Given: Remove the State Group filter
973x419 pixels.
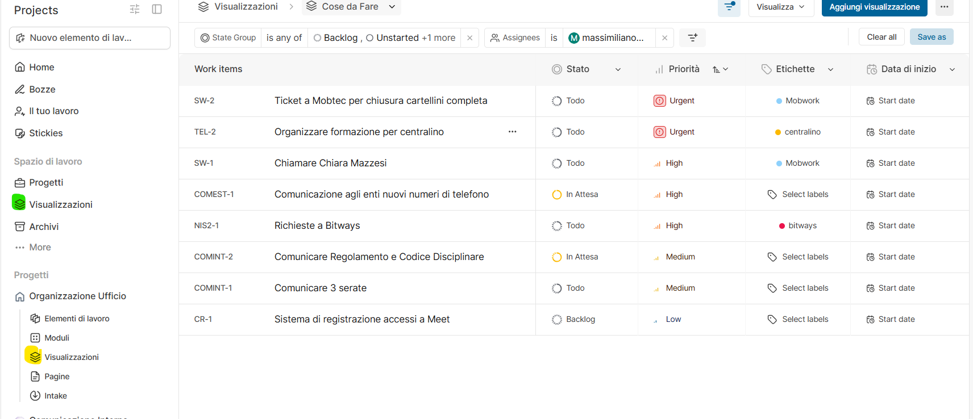Looking at the screenshot, I should click(x=469, y=38).
